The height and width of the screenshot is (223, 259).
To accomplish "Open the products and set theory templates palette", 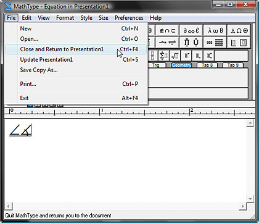I will (x=191, y=43).
